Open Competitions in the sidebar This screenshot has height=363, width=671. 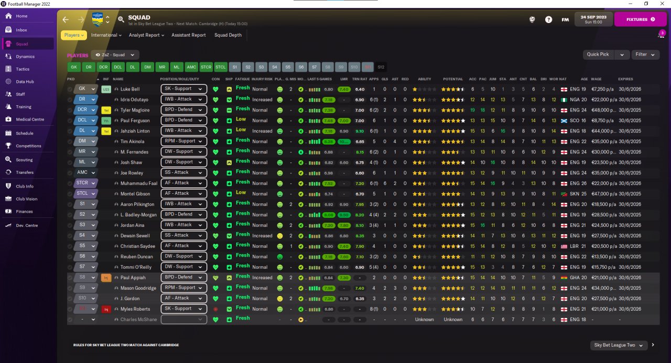[28, 146]
